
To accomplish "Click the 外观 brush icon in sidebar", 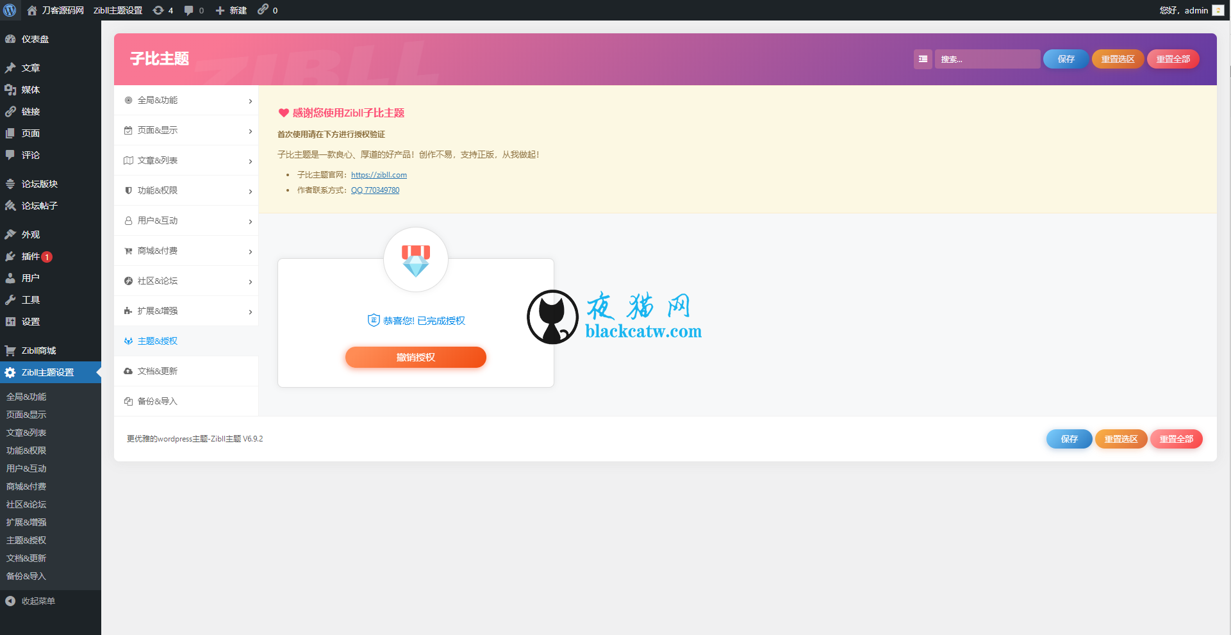I will coord(10,235).
